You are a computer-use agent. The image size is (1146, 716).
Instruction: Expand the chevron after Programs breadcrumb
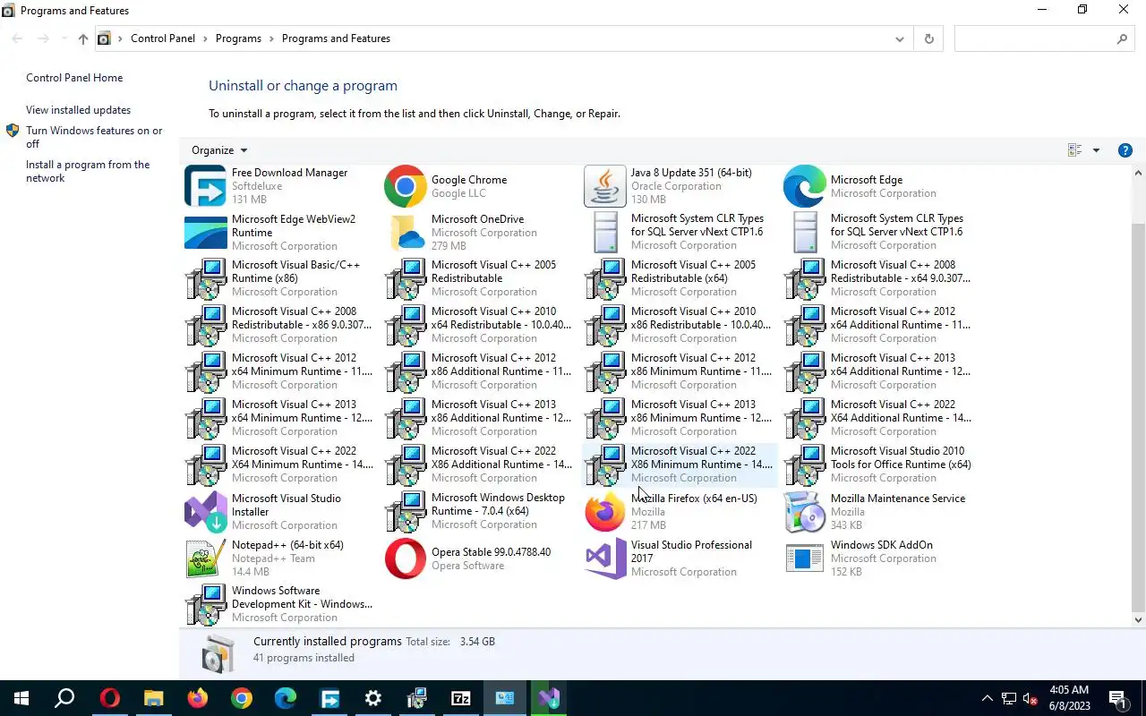pyautogui.click(x=271, y=38)
